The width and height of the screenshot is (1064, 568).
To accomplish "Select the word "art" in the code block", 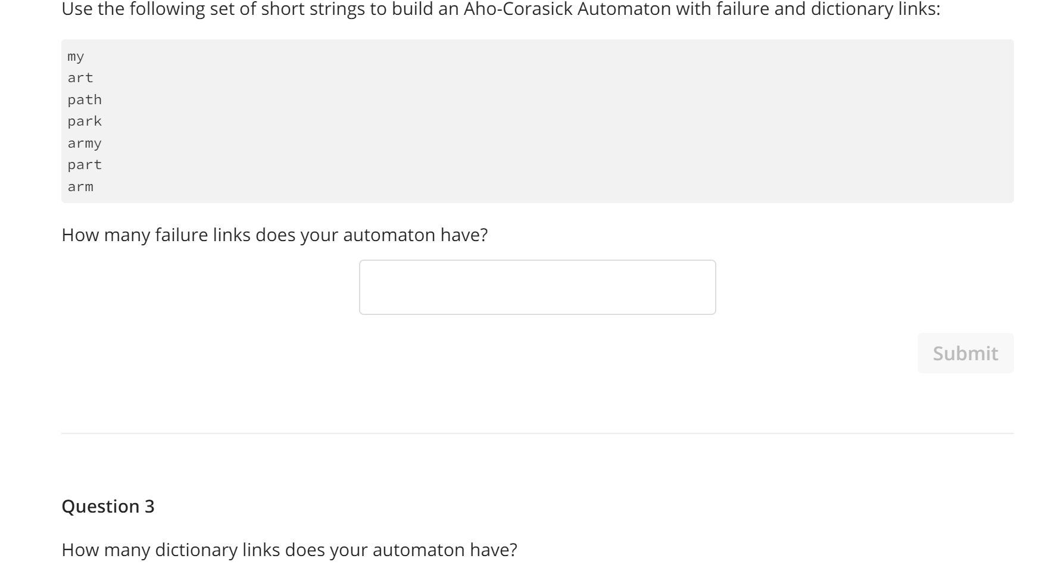I will pyautogui.click(x=79, y=77).
